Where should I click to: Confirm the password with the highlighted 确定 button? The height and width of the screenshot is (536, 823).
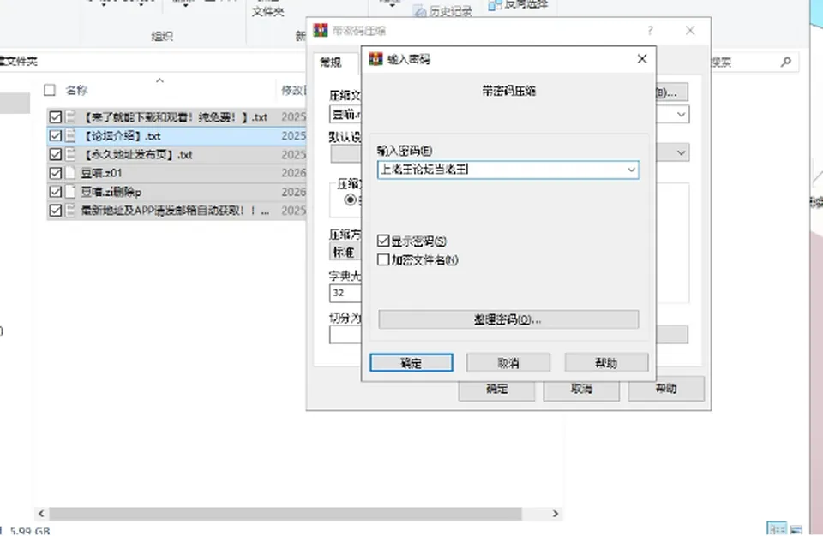[x=411, y=363]
